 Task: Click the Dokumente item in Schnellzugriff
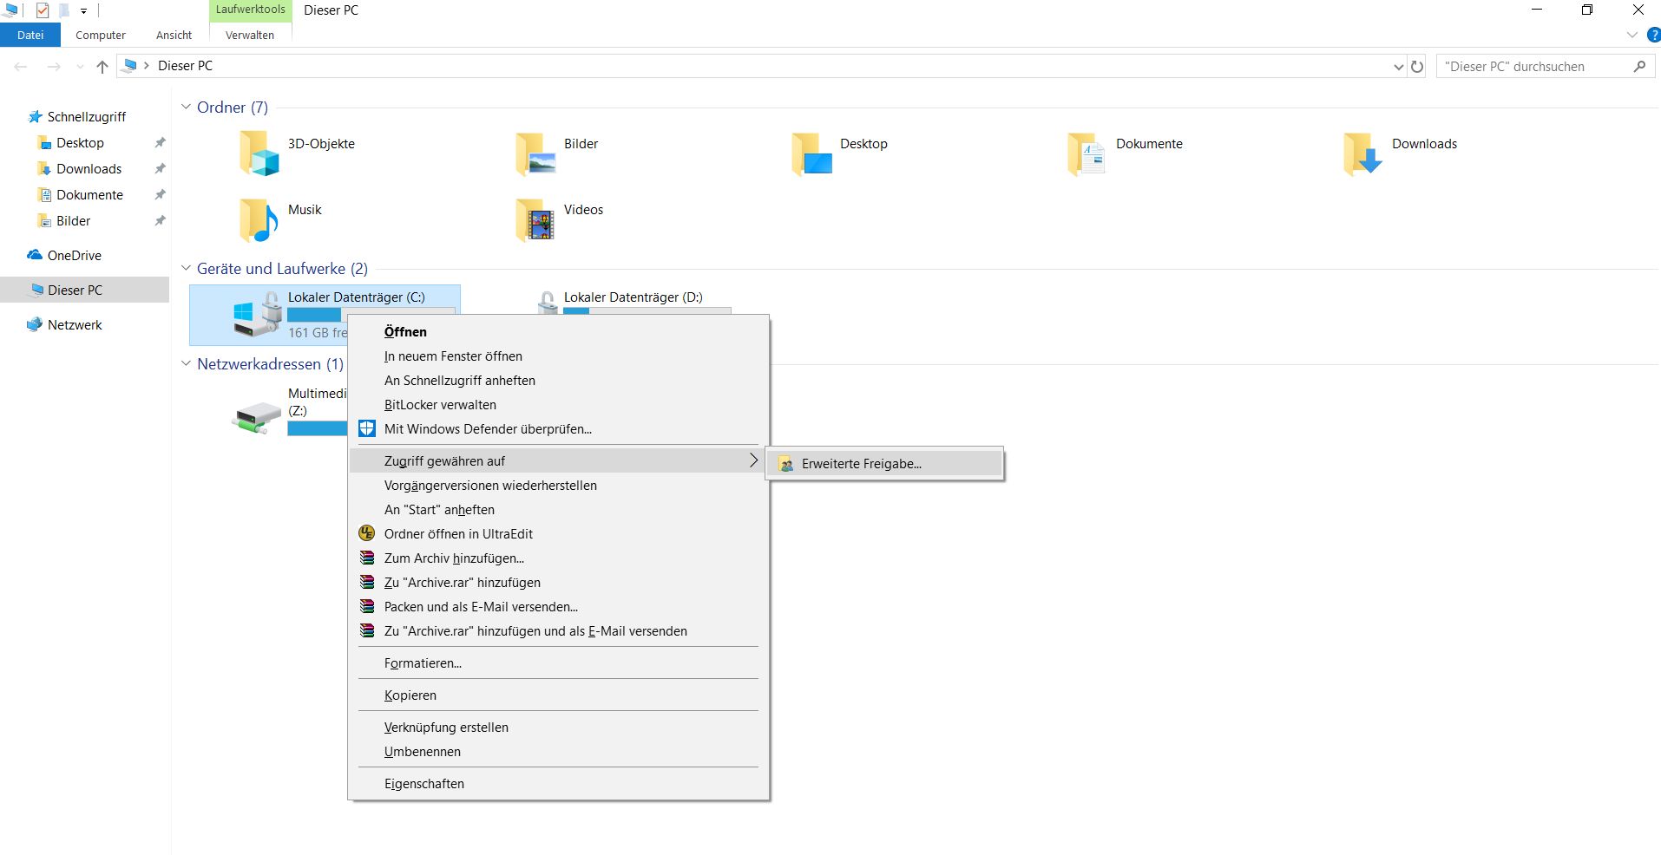tap(89, 194)
